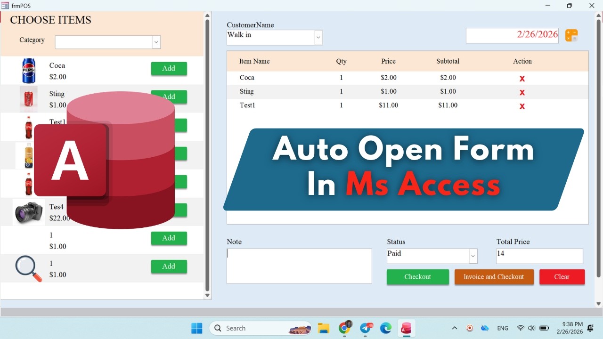Remove Coca from the order with red X
Screen dimensions: 603x339
click(x=522, y=79)
